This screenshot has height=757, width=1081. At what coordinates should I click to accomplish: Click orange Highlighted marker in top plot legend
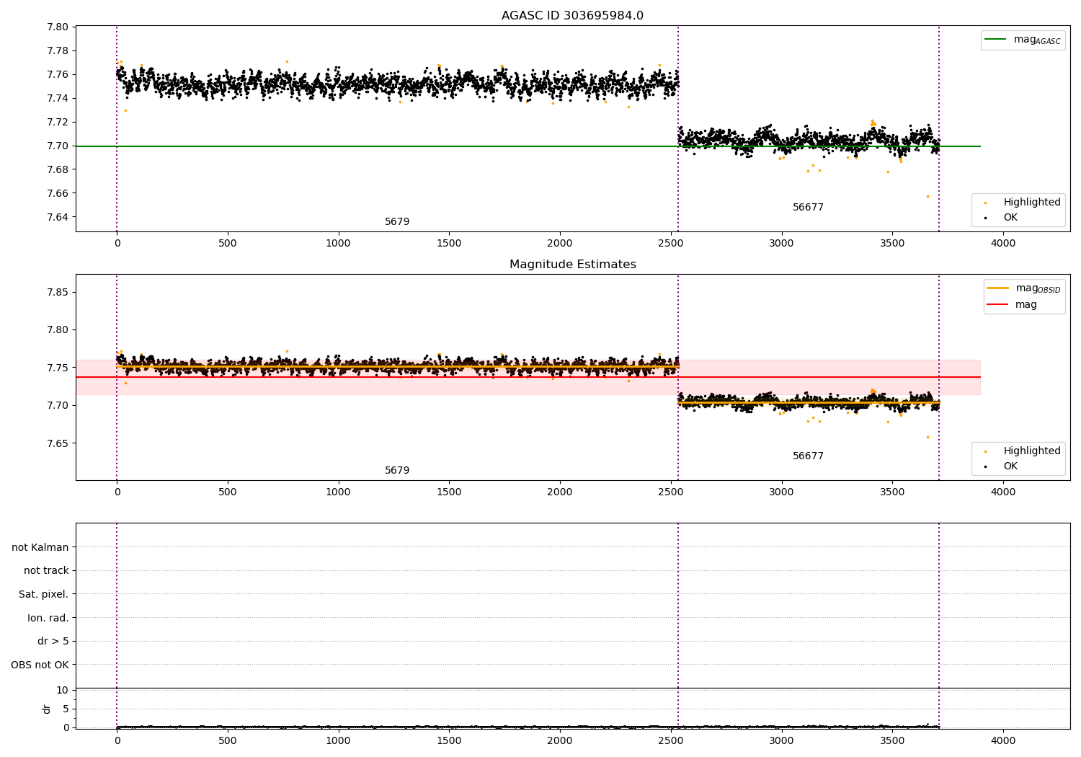(985, 203)
